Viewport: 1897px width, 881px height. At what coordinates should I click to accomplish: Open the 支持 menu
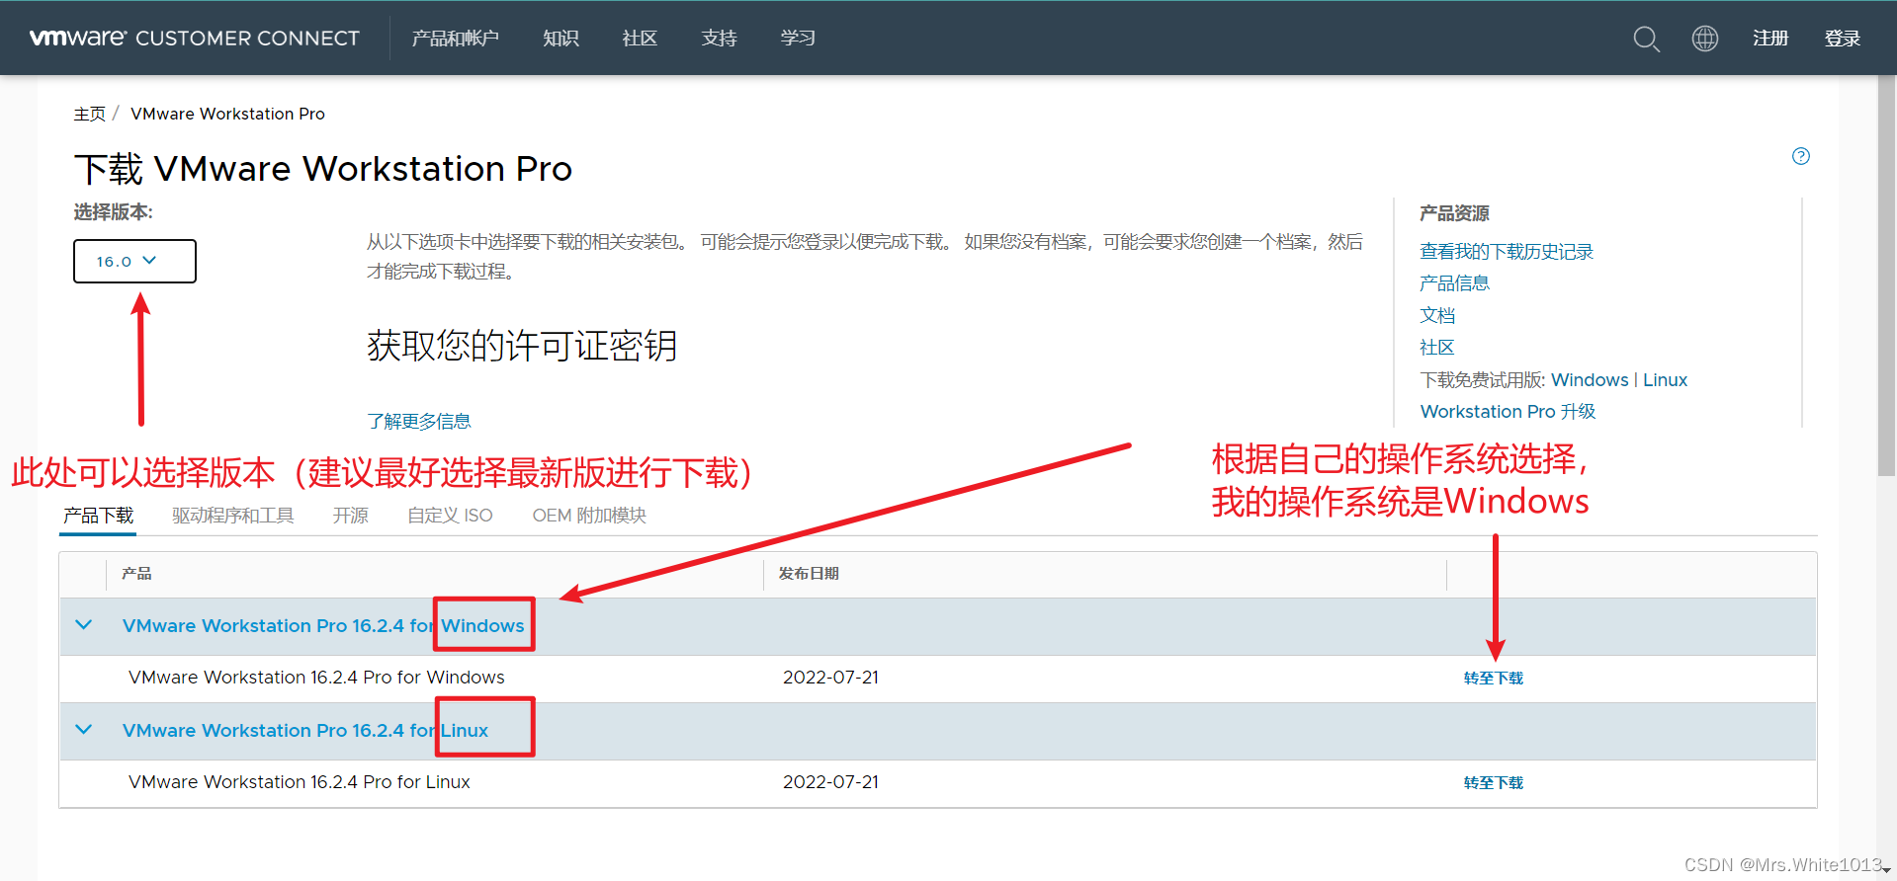click(719, 39)
